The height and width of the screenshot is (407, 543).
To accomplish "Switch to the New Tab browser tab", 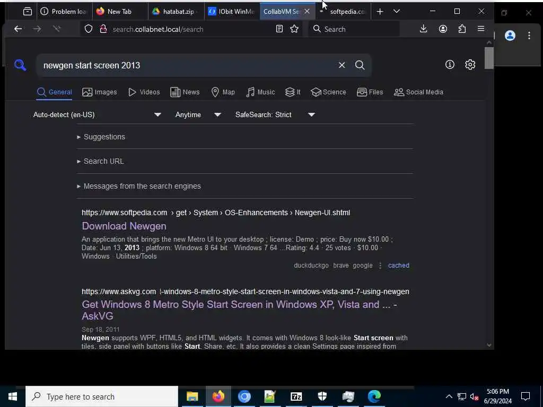I will pos(120,12).
